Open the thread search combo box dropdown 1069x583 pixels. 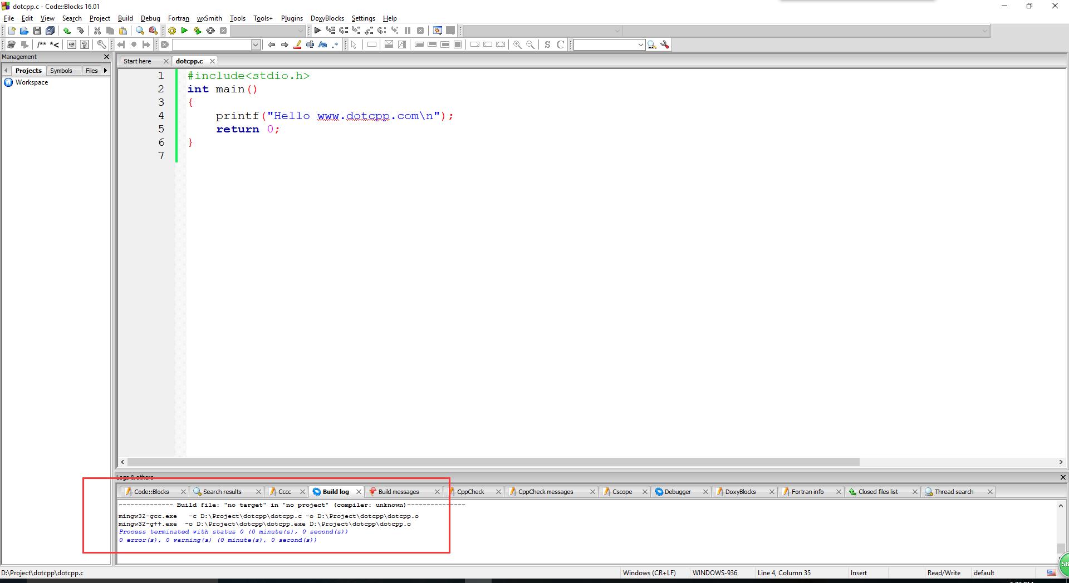(640, 45)
